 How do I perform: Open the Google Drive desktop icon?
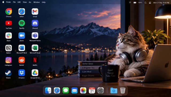35,73
